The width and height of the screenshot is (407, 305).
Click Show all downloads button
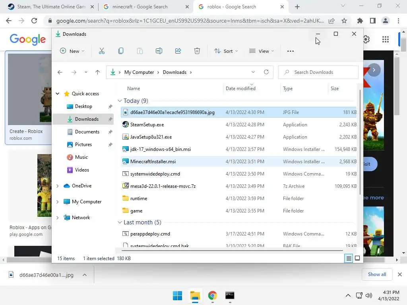click(x=377, y=274)
